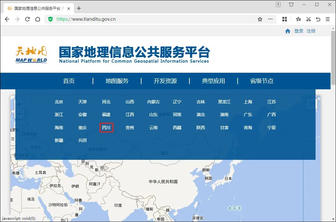Select the 新疆 node
Screen dimensions: 336x222
coord(59,140)
